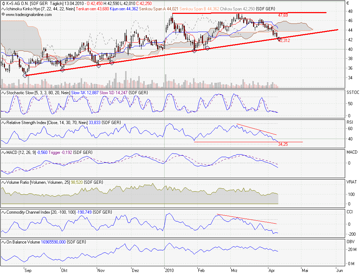364x273 pixels.
Task: Click the Trigger -0,192 value
Action: pyautogui.click(x=60, y=152)
